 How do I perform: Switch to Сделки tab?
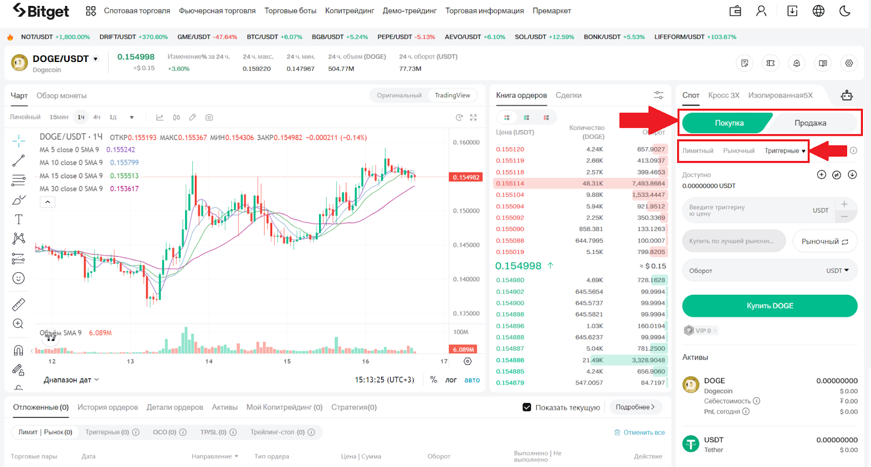pos(568,95)
